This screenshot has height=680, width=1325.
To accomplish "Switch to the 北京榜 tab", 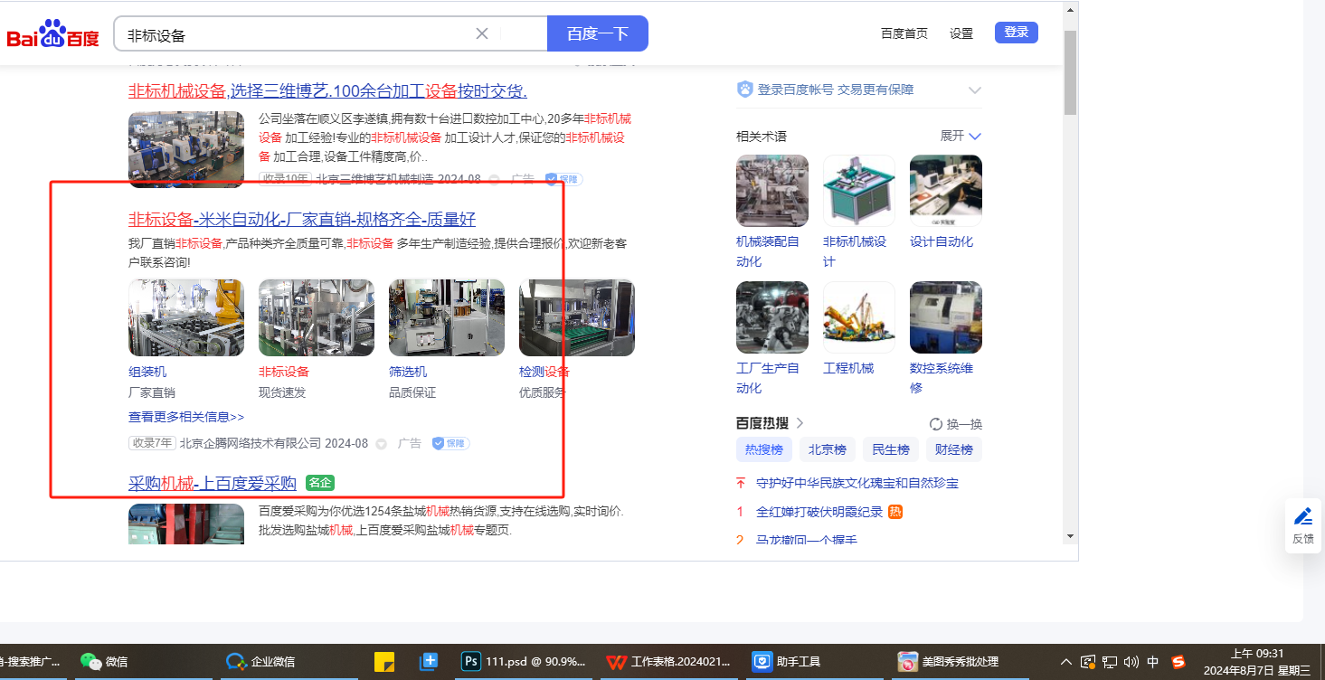I will click(827, 449).
